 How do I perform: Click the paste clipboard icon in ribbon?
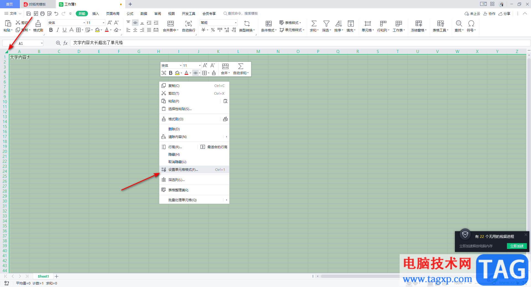[8, 23]
